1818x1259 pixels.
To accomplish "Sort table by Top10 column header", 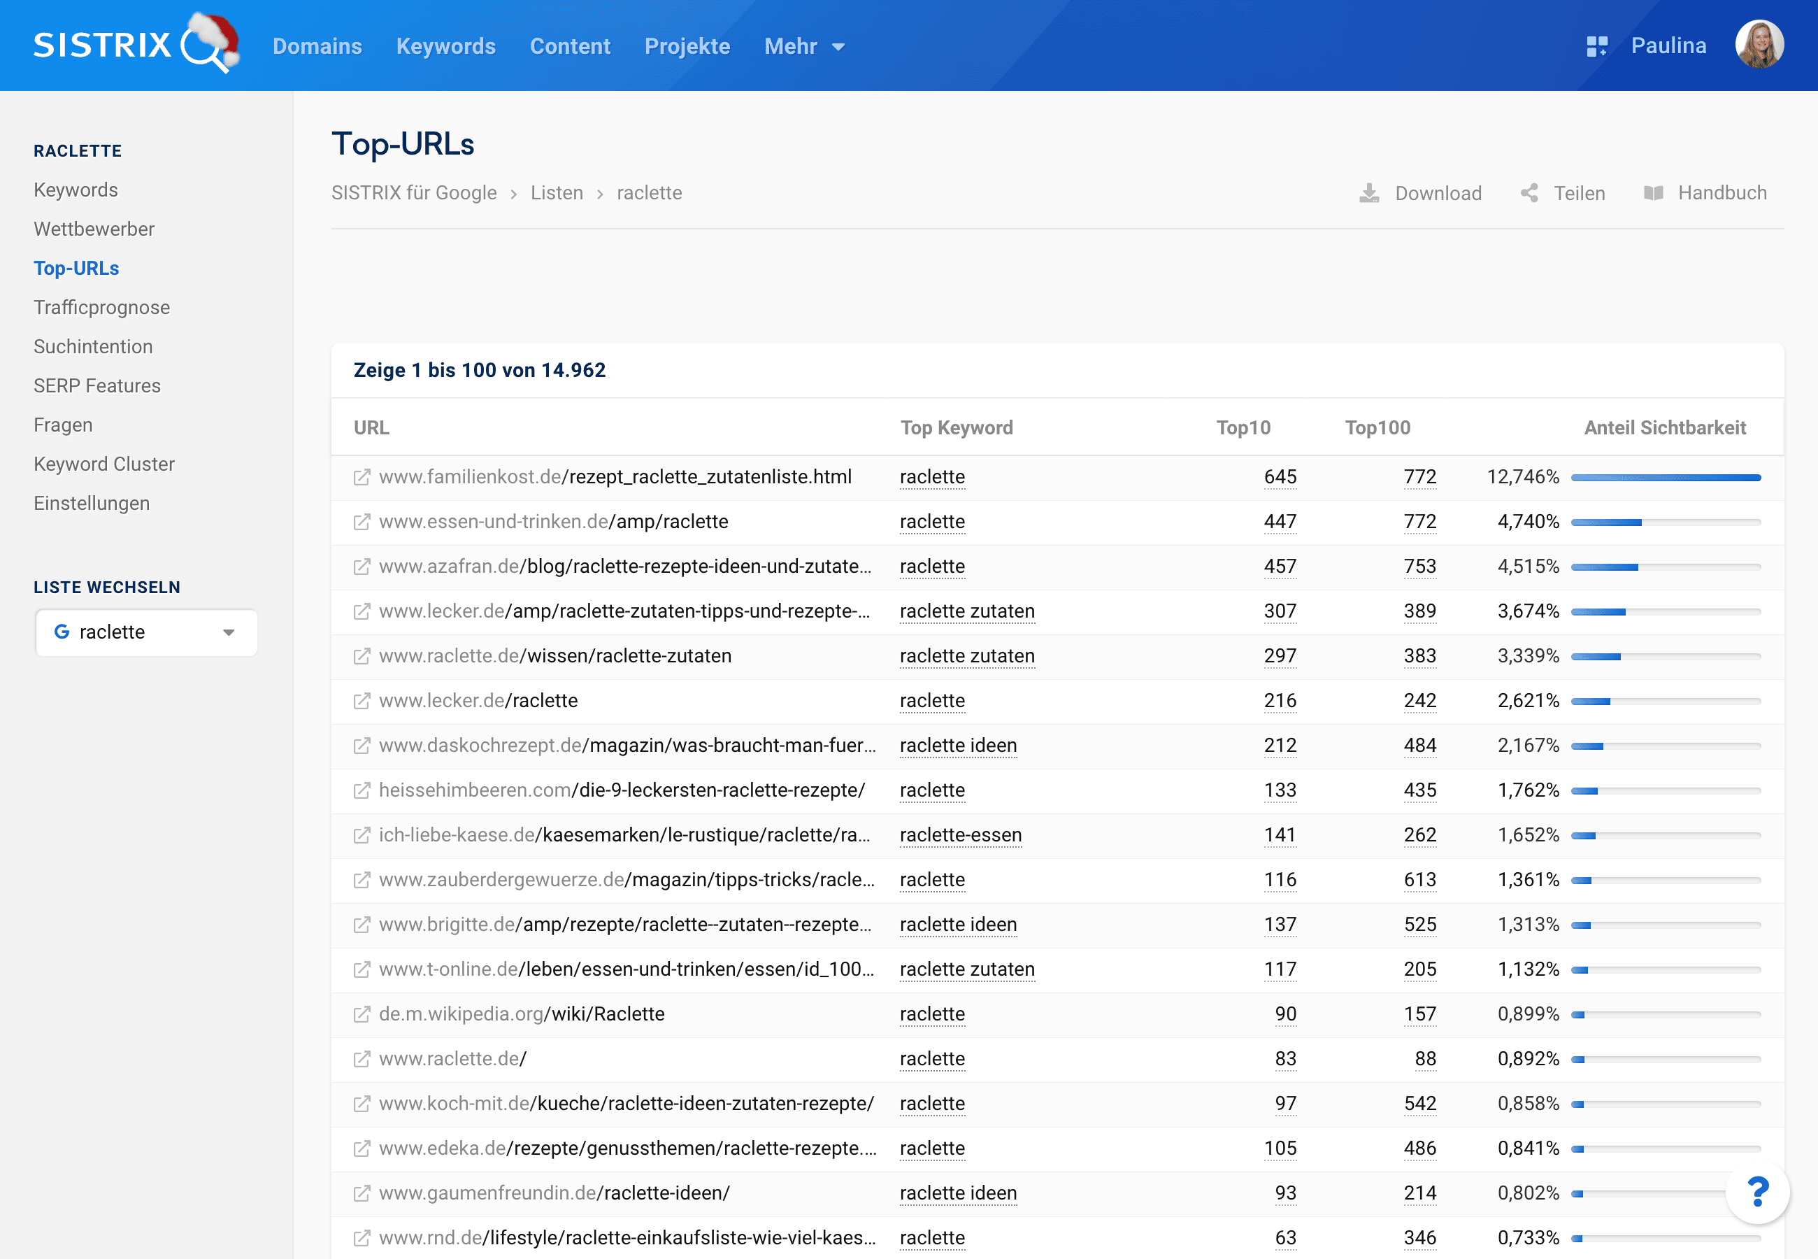I will click(1243, 427).
